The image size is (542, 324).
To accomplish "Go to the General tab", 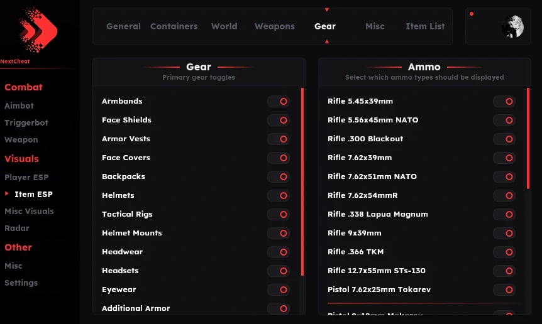I will point(123,26).
